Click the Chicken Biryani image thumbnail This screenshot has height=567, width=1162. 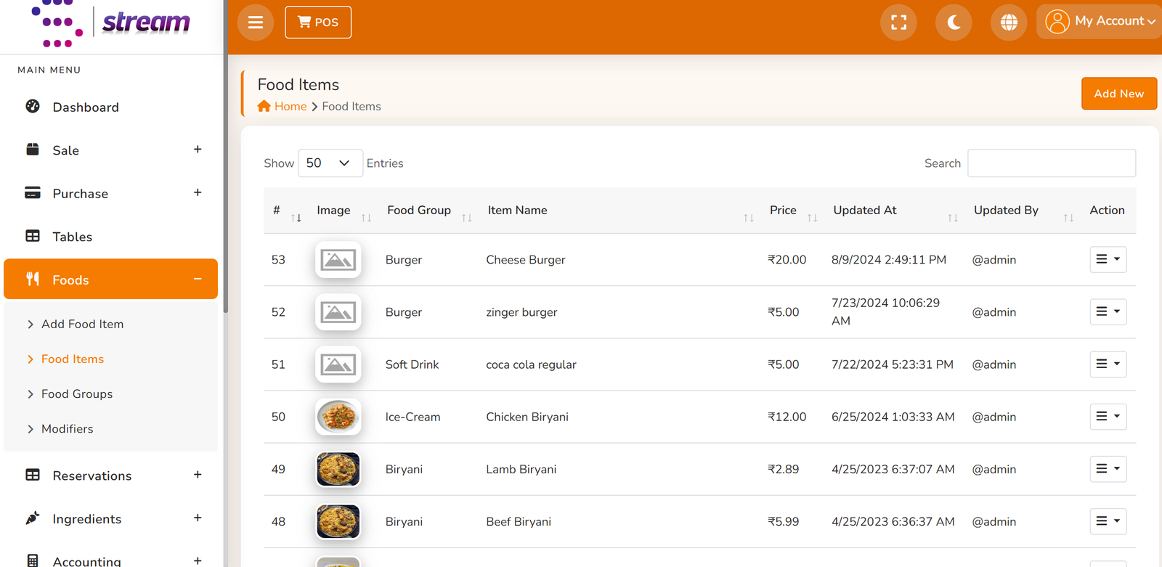coord(338,417)
